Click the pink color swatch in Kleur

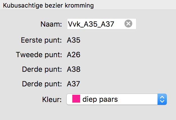(76, 99)
